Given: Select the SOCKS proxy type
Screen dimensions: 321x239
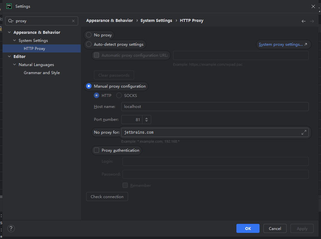Looking at the screenshot, I should point(119,96).
